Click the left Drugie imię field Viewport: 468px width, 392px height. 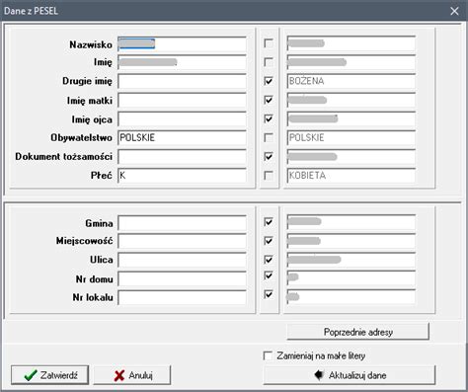(182, 81)
